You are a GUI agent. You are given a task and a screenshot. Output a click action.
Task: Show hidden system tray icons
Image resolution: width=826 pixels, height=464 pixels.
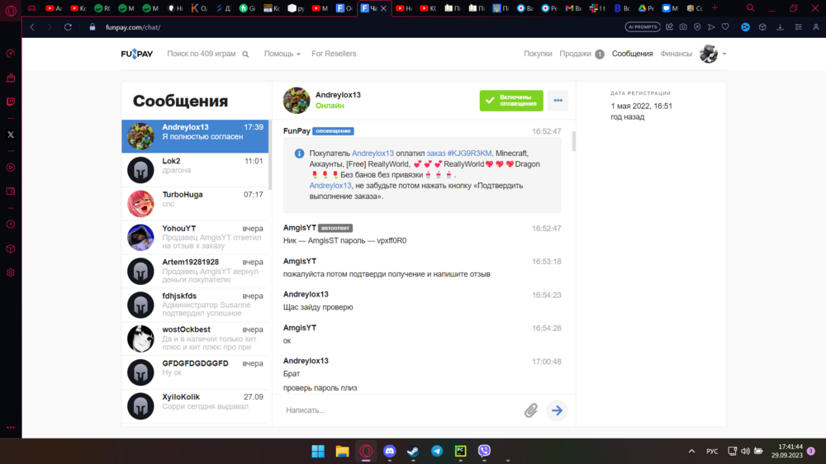[691, 451]
